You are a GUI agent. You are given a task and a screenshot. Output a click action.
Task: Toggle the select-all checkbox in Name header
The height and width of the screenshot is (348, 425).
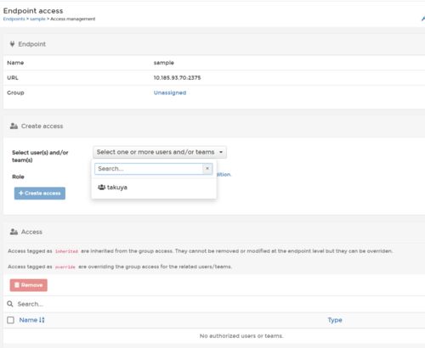[x=10, y=320]
